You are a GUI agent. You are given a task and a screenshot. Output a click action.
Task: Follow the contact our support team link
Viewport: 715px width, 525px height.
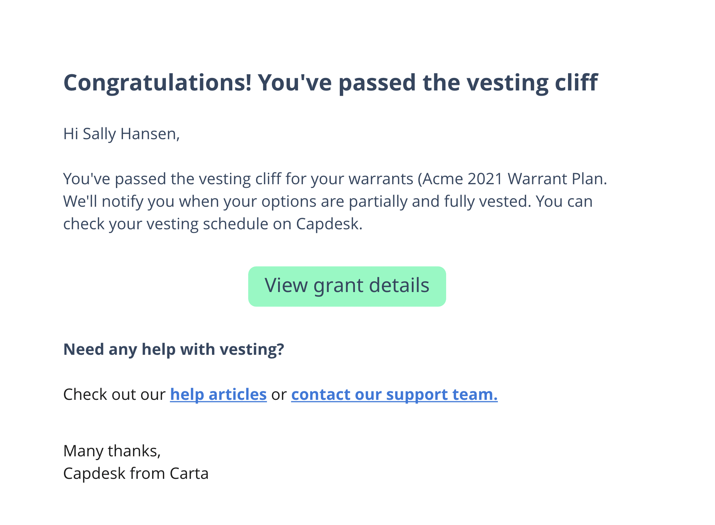click(394, 394)
